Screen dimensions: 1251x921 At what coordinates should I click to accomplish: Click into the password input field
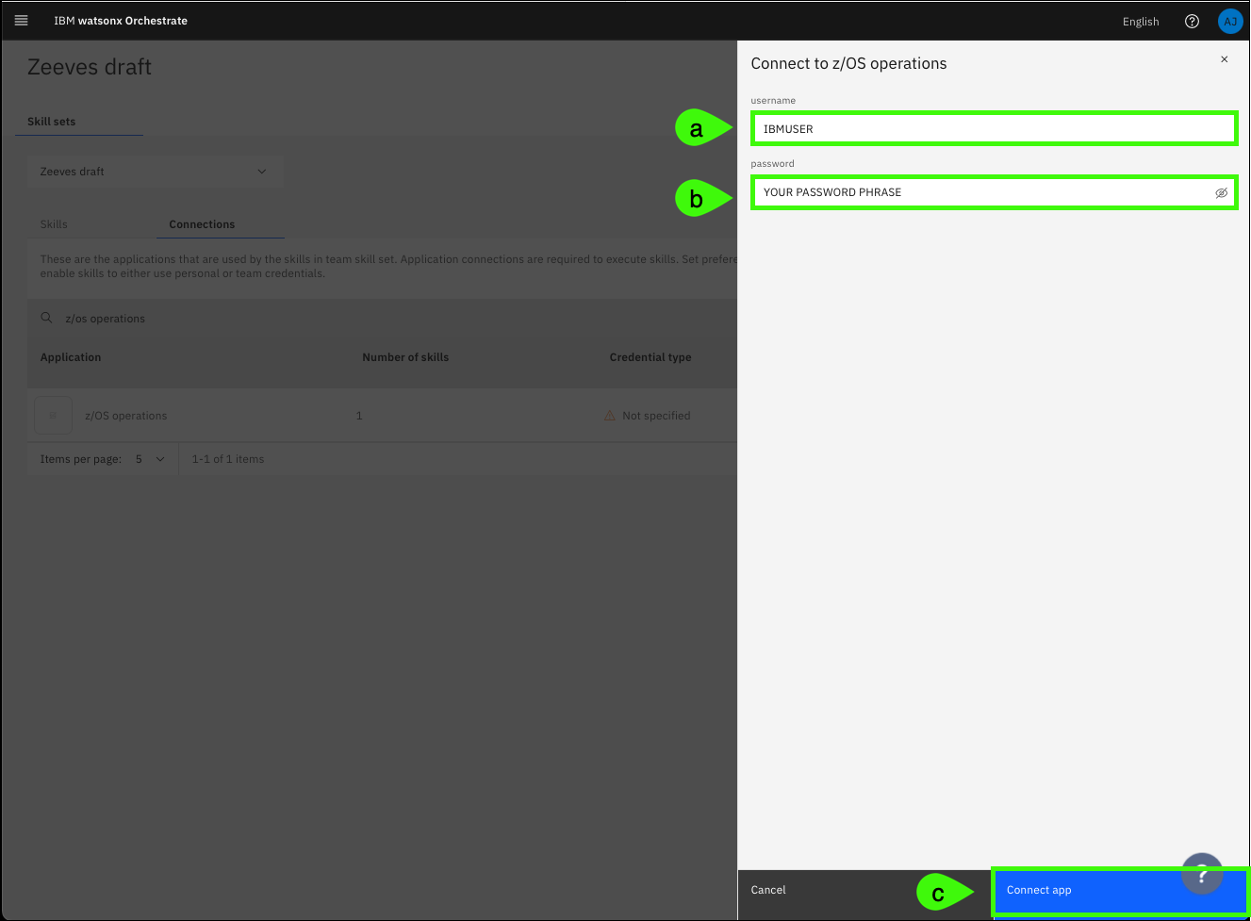pyautogui.click(x=980, y=192)
